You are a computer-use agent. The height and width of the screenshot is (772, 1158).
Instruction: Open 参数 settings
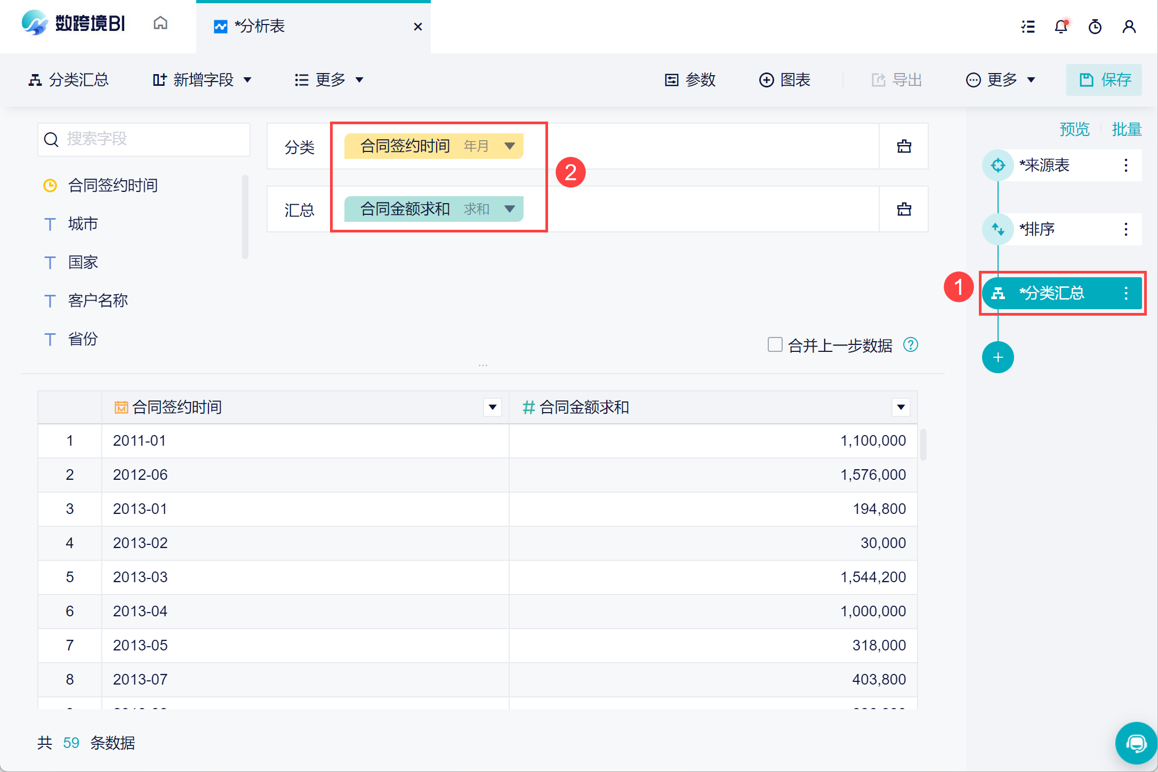[690, 80]
